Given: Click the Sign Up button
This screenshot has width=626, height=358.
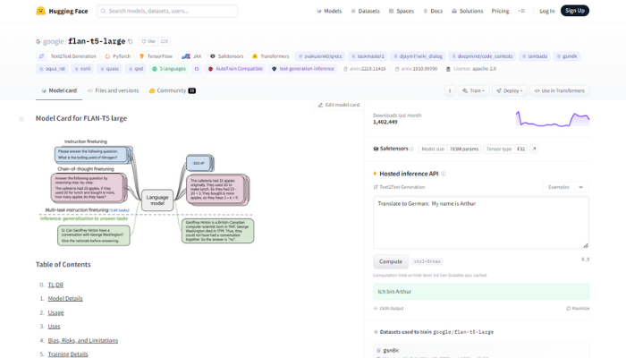Looking at the screenshot, I should pos(575,11).
